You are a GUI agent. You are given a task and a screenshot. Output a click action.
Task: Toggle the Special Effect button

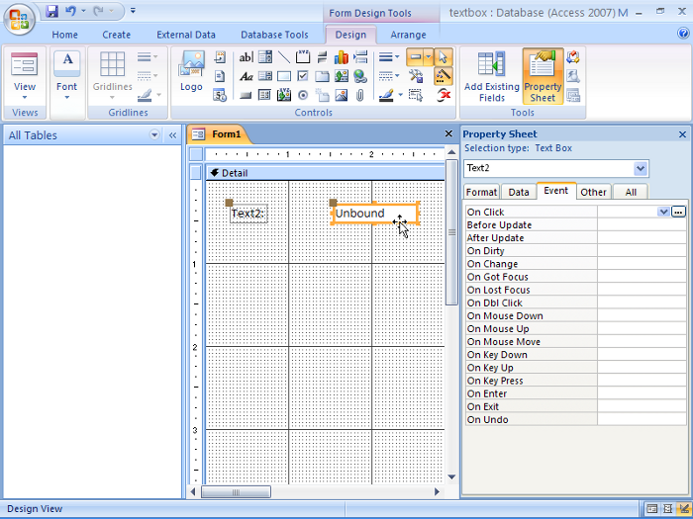click(416, 57)
